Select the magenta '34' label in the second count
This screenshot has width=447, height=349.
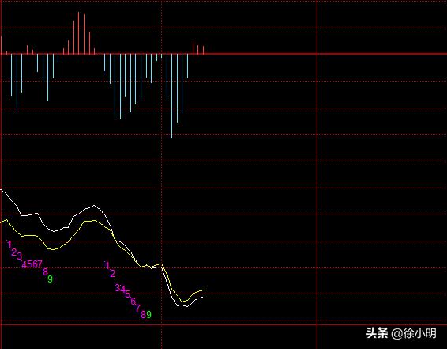(120, 288)
